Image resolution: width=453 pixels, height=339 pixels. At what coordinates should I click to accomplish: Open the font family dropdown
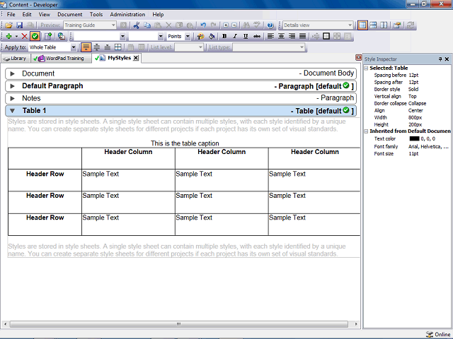122,36
